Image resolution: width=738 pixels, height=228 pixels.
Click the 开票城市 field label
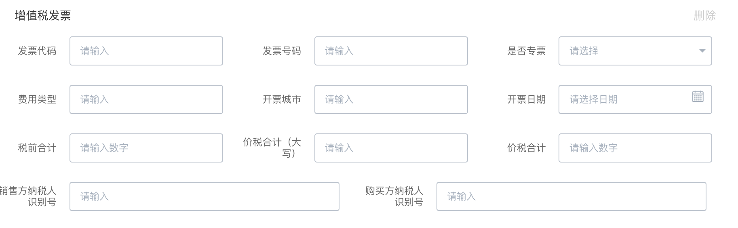[x=282, y=99]
